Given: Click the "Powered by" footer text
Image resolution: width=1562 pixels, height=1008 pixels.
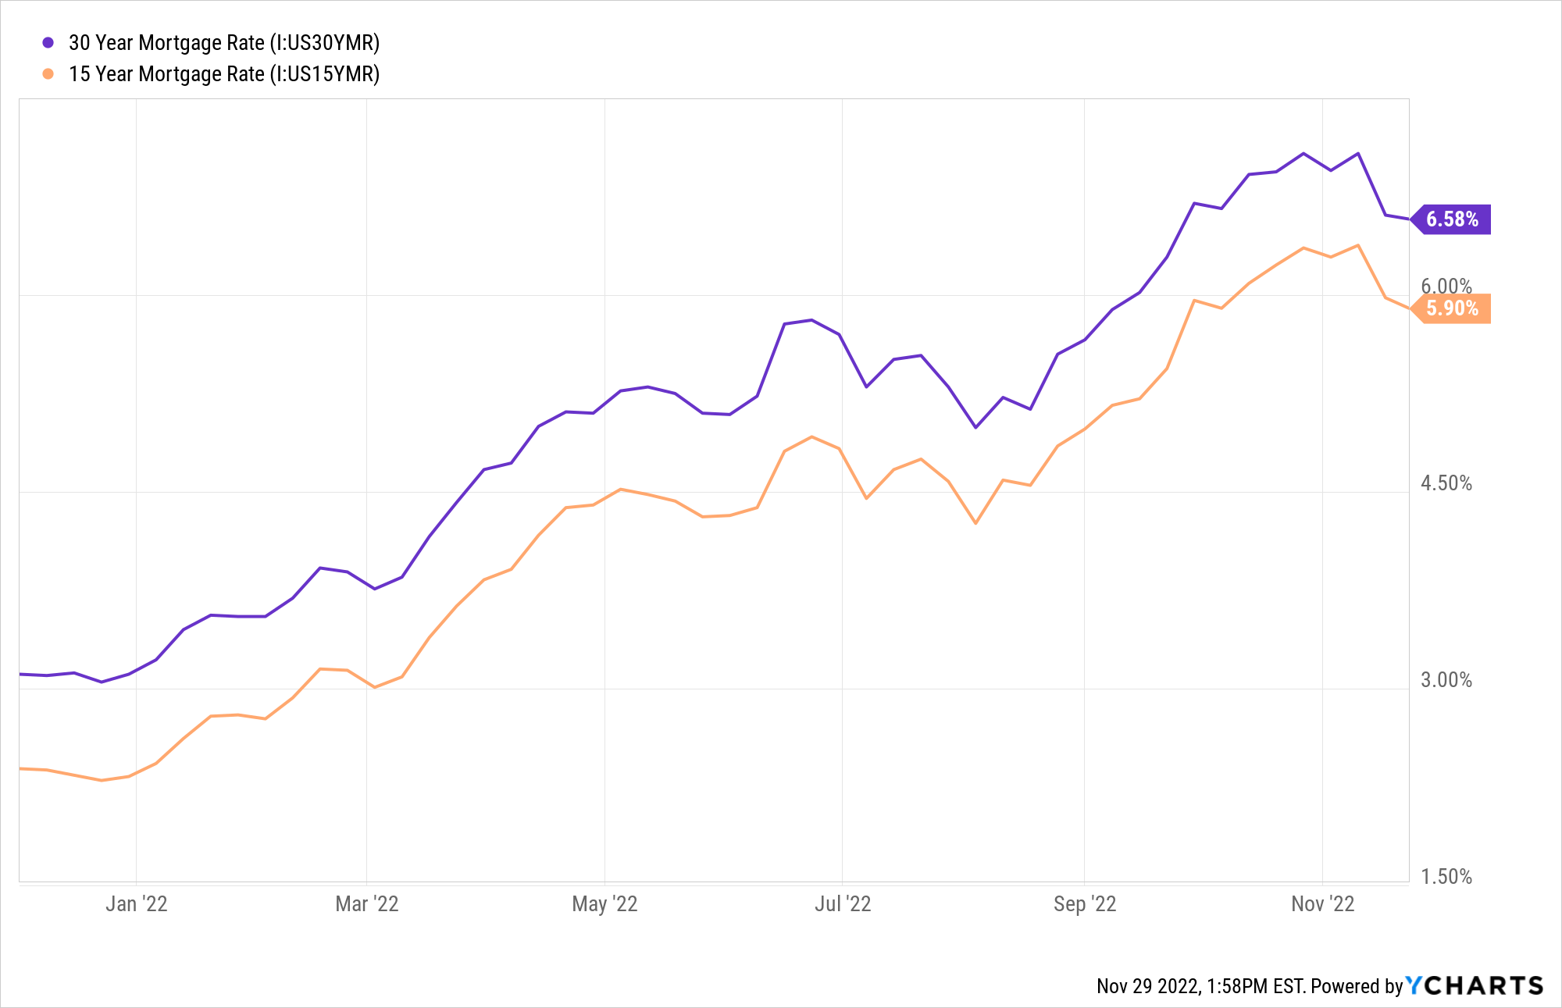Looking at the screenshot, I should [x=1357, y=986].
